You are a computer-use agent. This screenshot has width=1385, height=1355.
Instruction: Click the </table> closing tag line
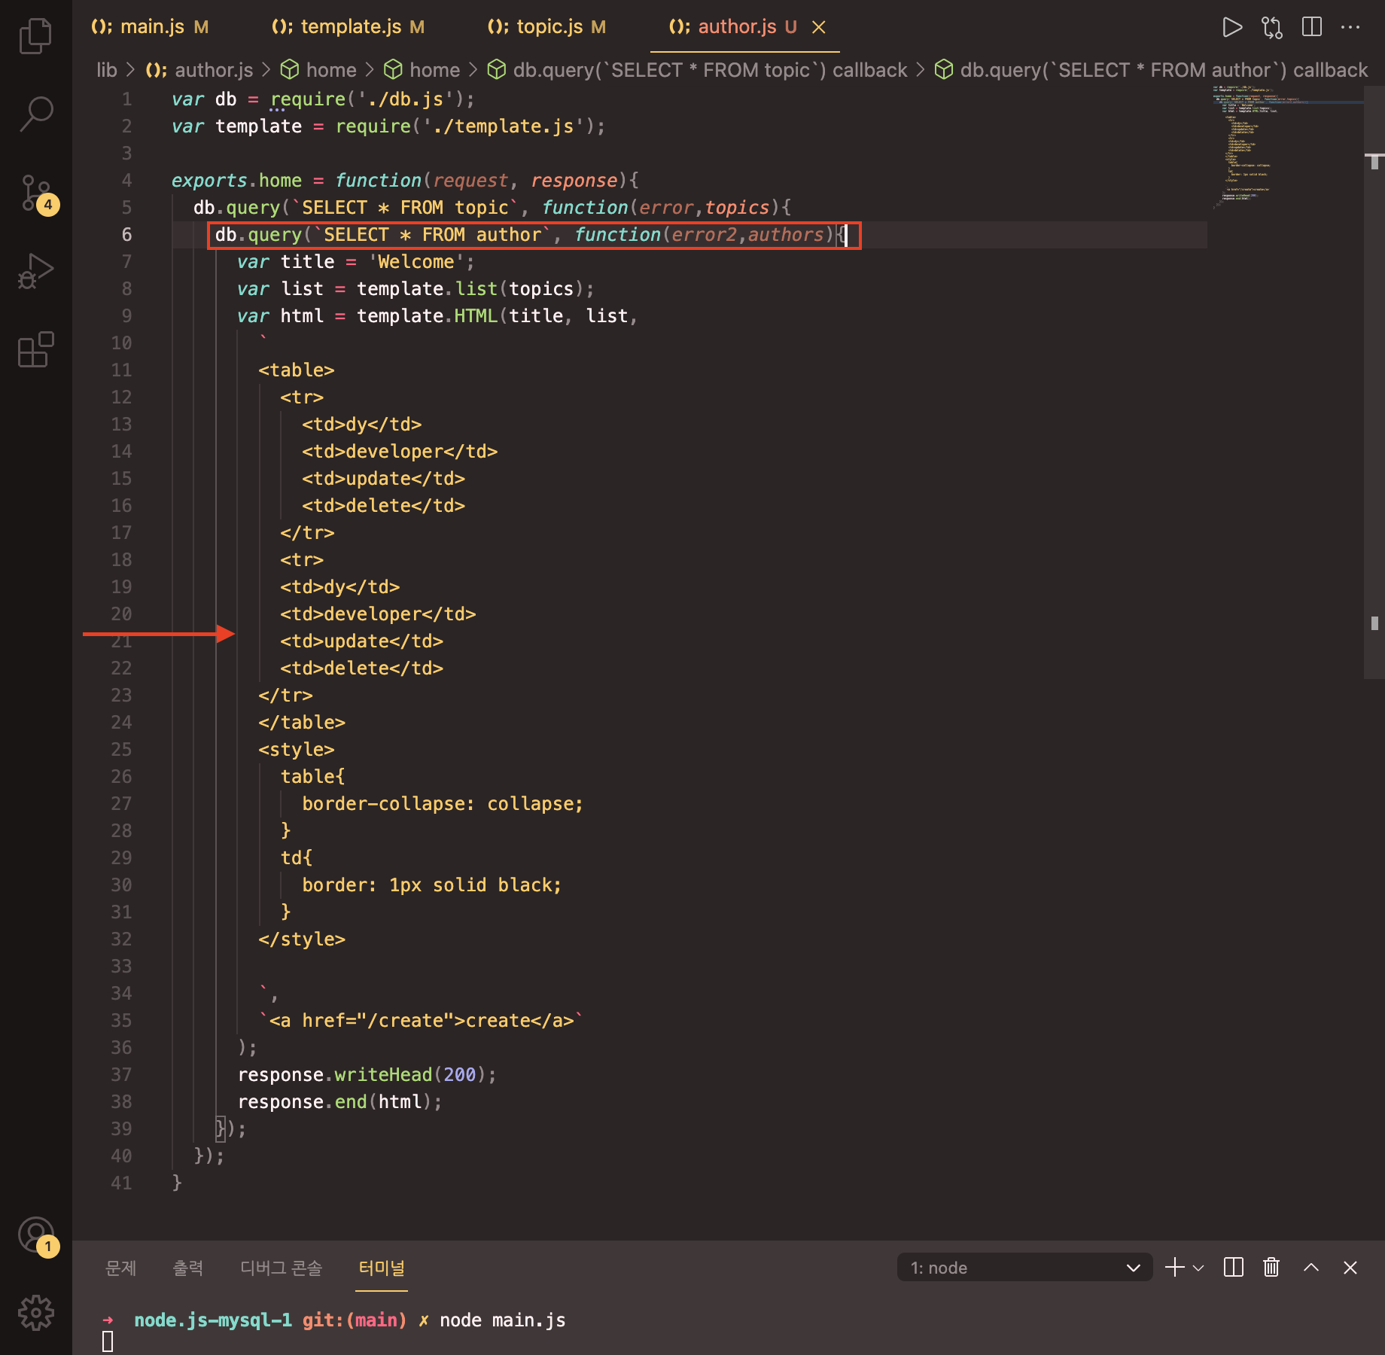(x=302, y=722)
